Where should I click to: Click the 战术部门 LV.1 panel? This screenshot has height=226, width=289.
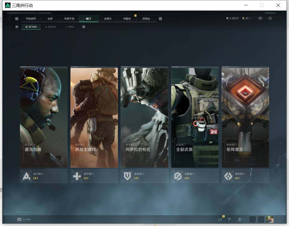click(144, 176)
